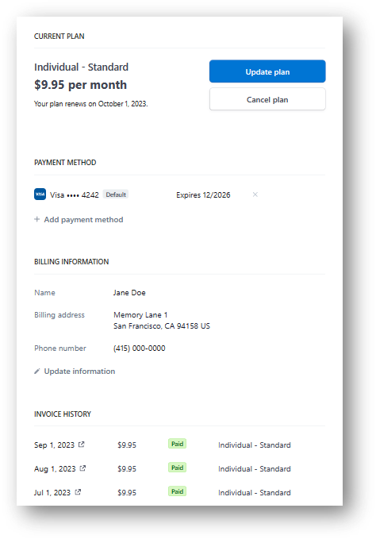376x539 pixels.
Task: Open the Jul 1, 2023 invoice external link icon
Action: click(78, 492)
